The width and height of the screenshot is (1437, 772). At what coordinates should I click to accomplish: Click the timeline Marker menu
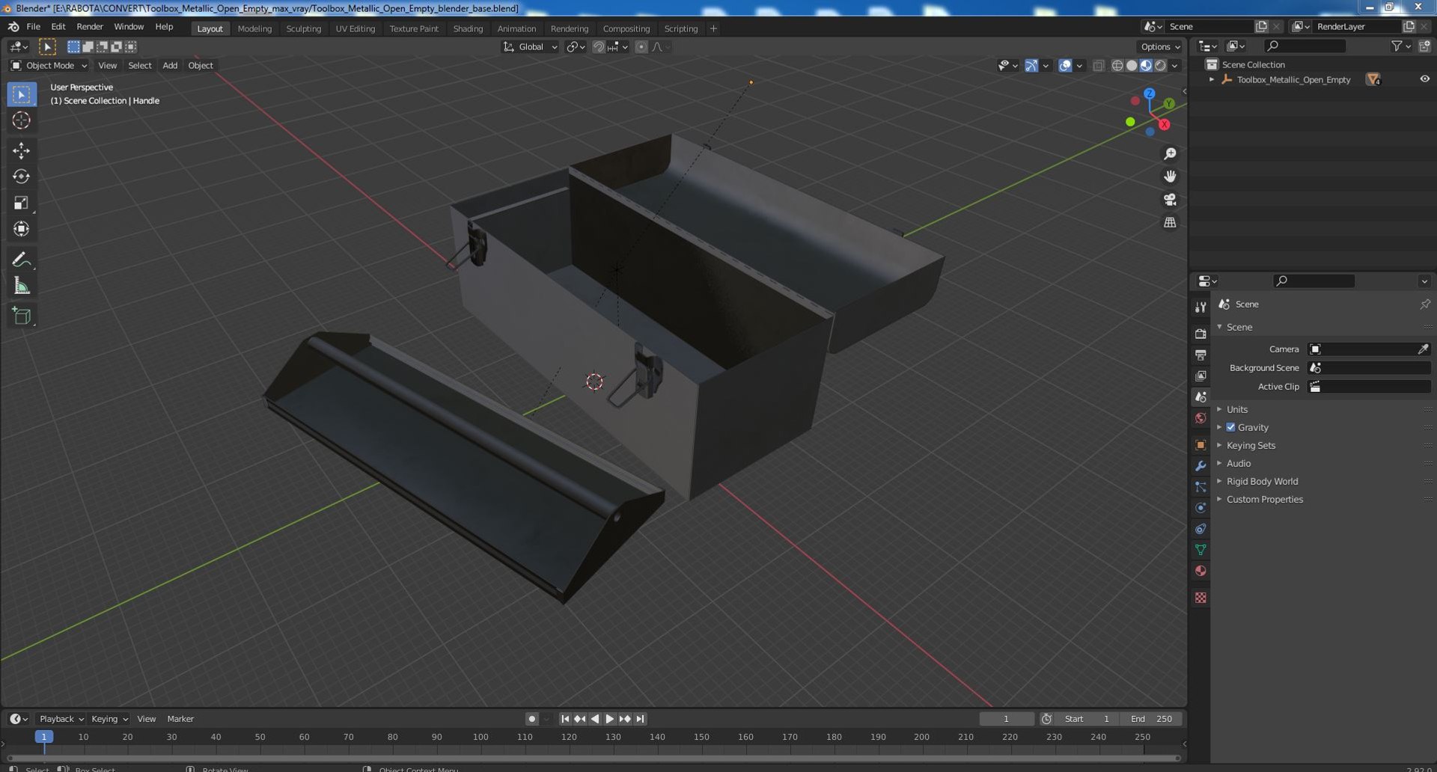180,719
